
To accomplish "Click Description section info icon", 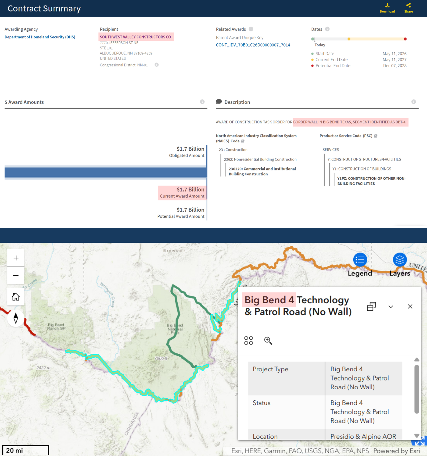I will point(414,102).
